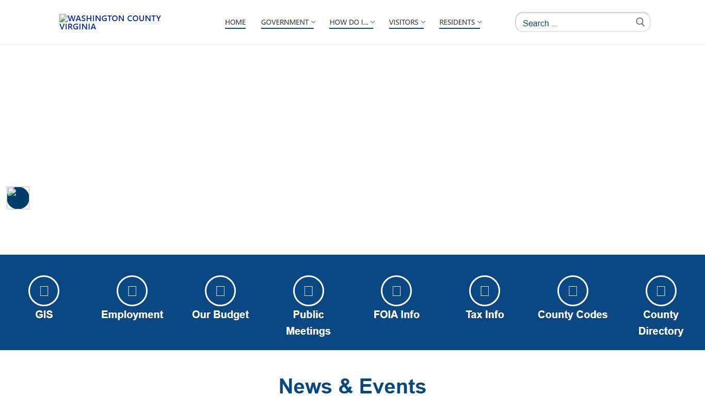Open the accessibility widget button

tap(18, 197)
